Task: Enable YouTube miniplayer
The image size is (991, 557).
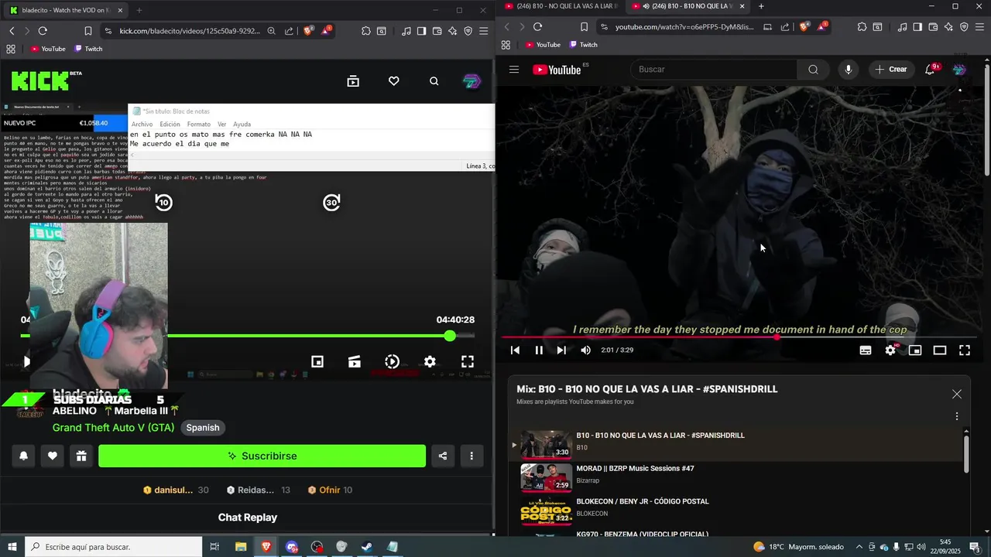Action: [915, 350]
